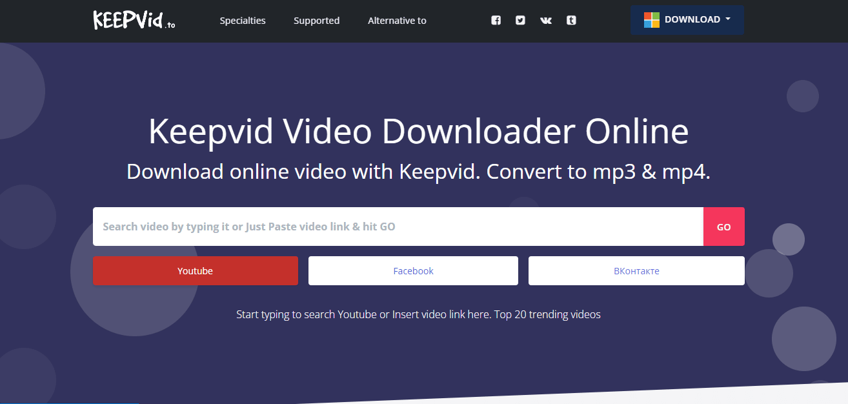Viewport: 848px width, 404px height.
Task: Click the Keepvid Video Downloader Online heading
Action: [419, 131]
